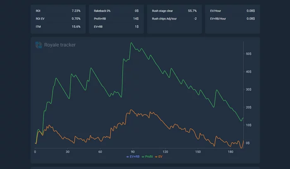This screenshot has width=290, height=169.
Task: Select the Profit+RB 14$ value
Action: click(x=136, y=19)
